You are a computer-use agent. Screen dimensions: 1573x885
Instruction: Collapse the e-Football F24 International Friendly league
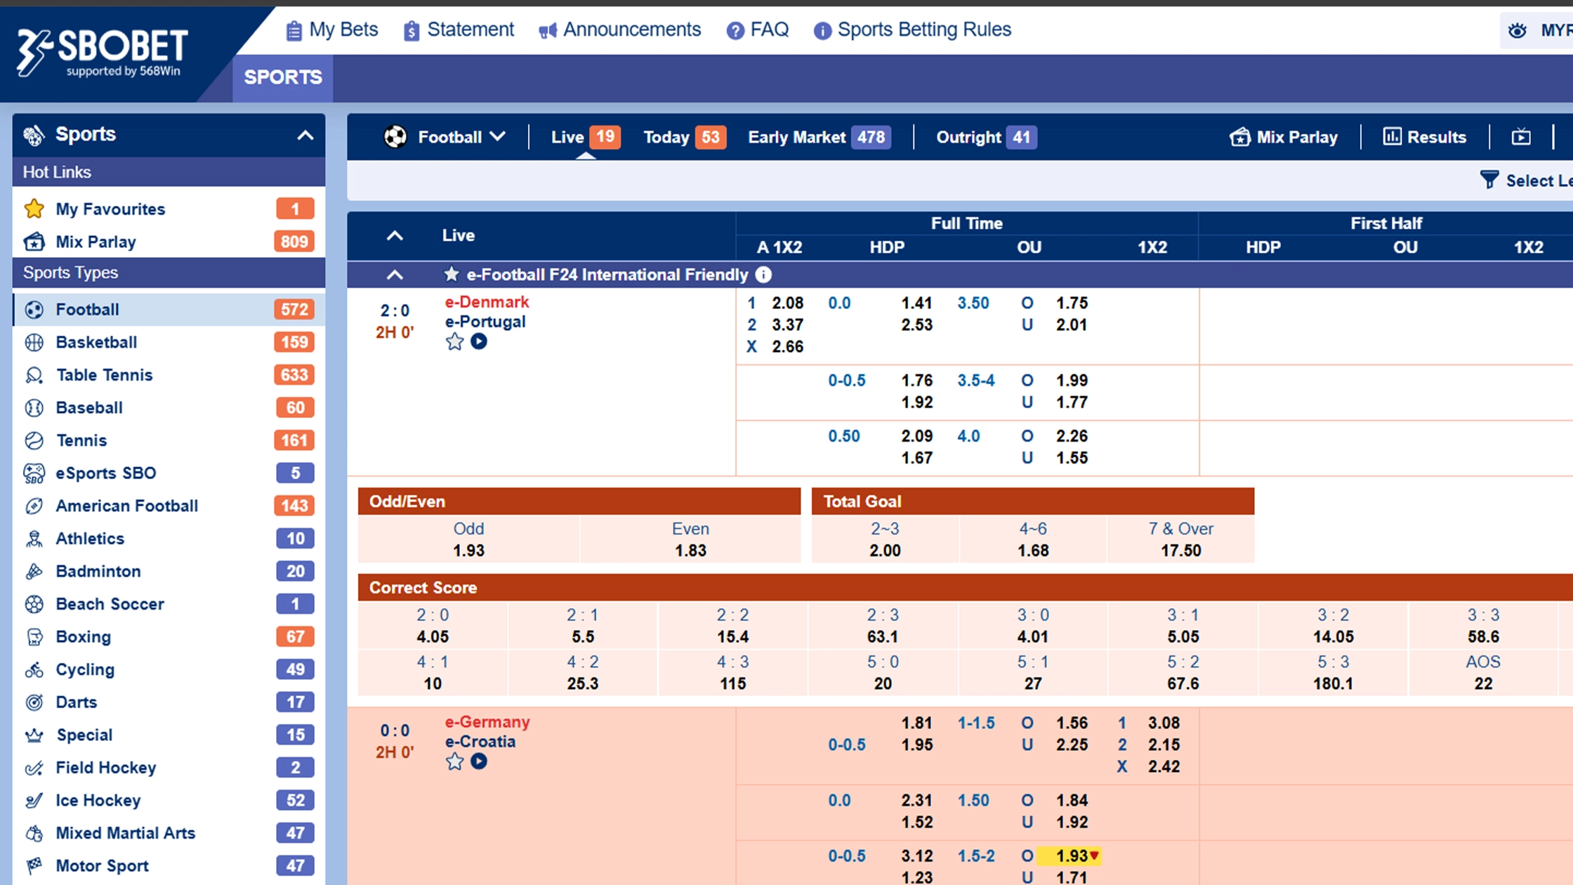[395, 275]
